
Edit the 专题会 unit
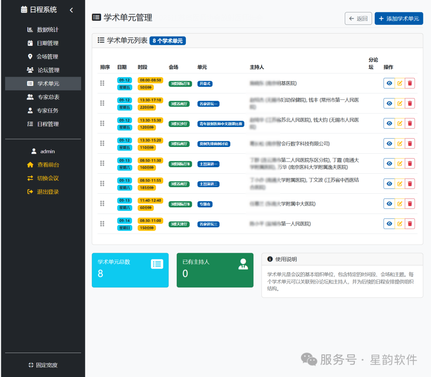pyautogui.click(x=399, y=204)
